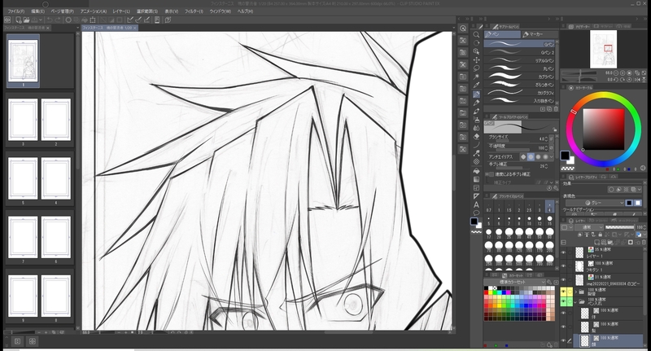The image size is (651, 351).
Task: Choose the カブラペン sub tool
Action: 519,77
